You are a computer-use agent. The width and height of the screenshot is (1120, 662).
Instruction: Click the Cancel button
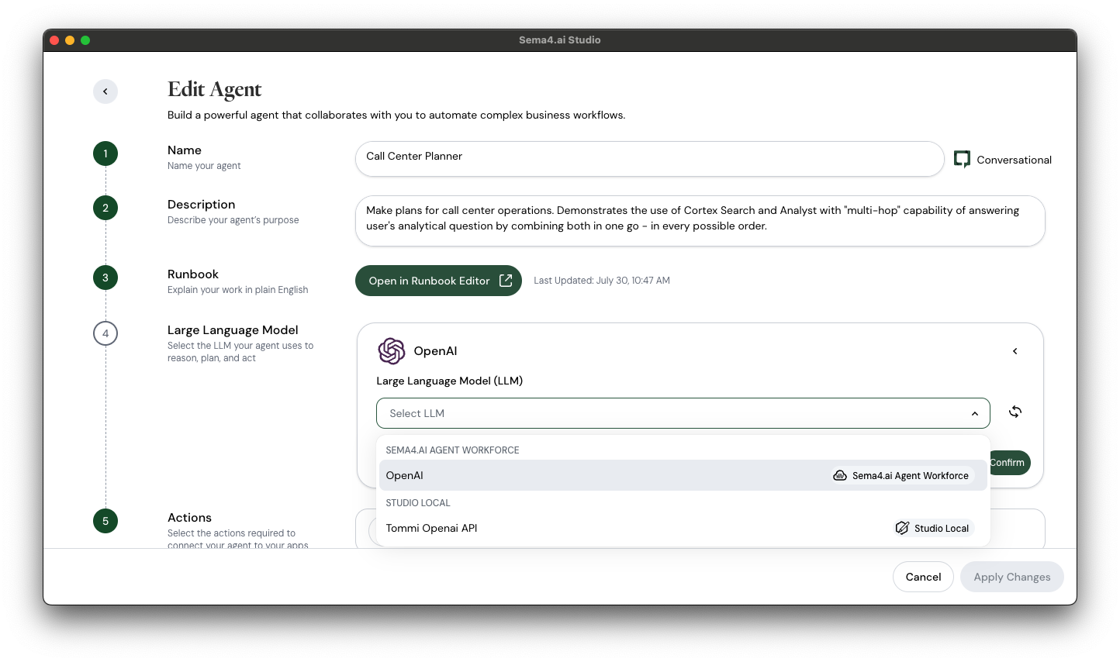coord(923,577)
